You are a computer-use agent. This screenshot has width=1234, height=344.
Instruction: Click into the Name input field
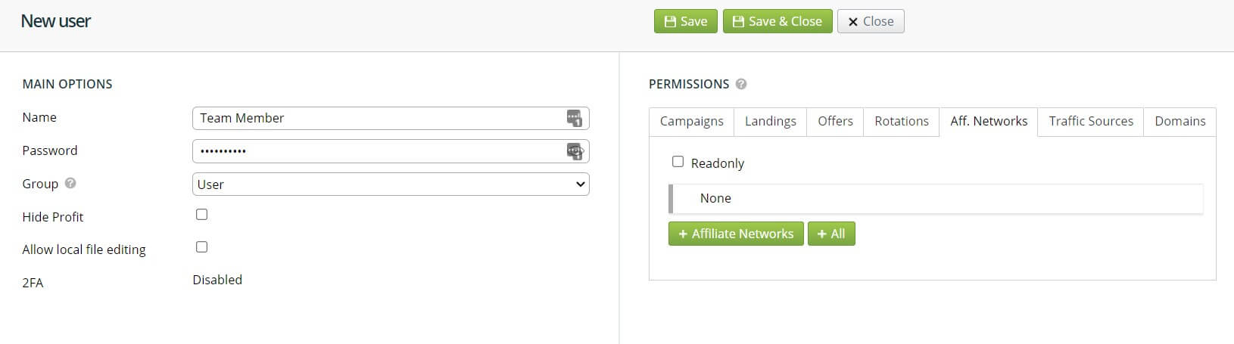click(x=379, y=118)
